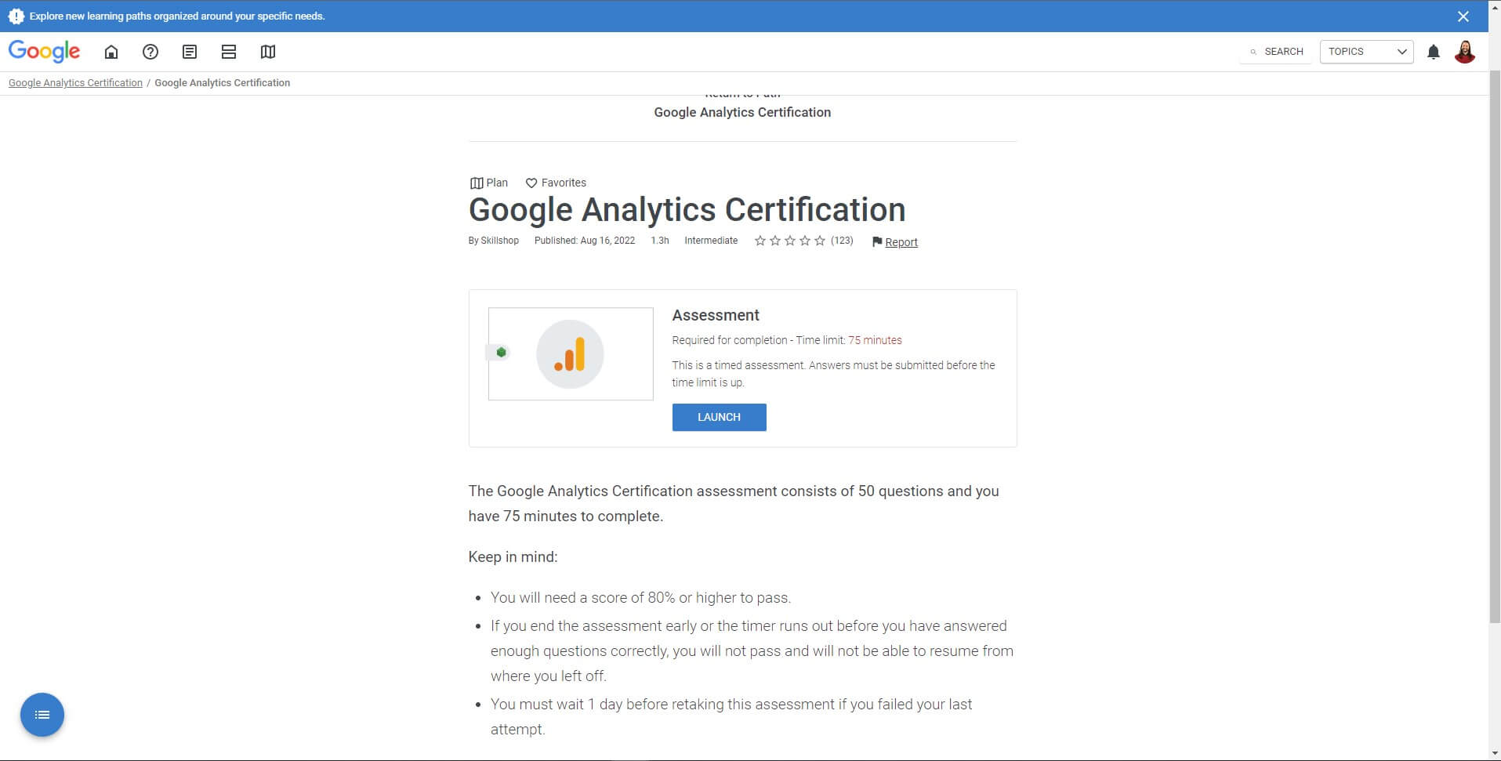Click the 'Keep in mind:' text
This screenshot has height=761, width=1501.
[x=513, y=556]
